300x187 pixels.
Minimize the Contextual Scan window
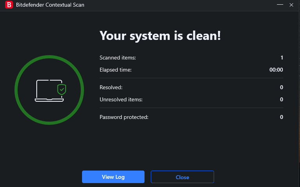point(280,5)
